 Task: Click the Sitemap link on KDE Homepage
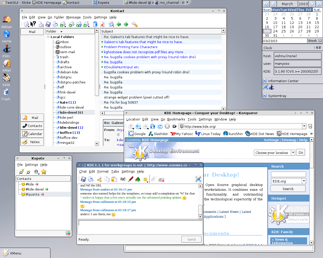tap(289, 140)
